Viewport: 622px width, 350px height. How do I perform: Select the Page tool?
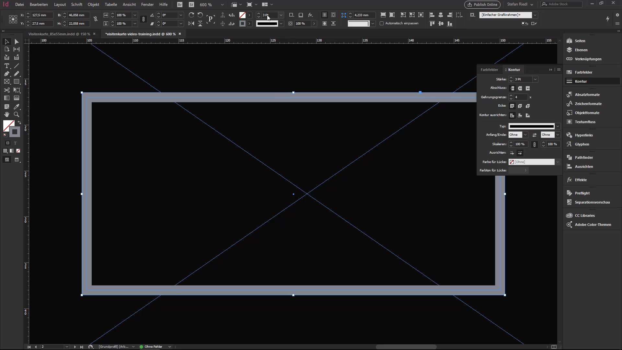7,49
